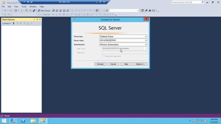Click the new project icon in toolbar
The width and height of the screenshot is (221, 124).
16,11
